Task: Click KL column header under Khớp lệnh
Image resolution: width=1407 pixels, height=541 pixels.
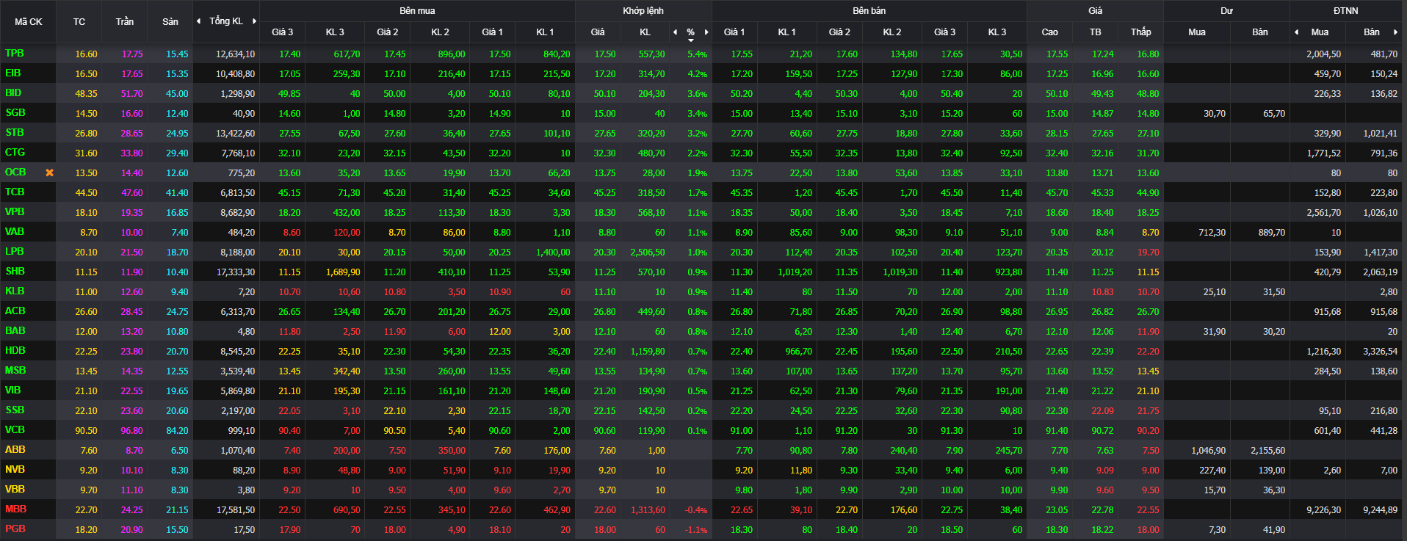Action: point(645,32)
